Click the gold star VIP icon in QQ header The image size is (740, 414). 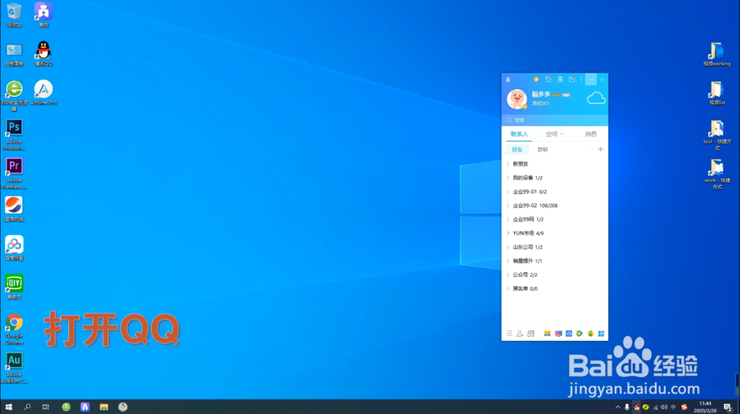click(536, 80)
